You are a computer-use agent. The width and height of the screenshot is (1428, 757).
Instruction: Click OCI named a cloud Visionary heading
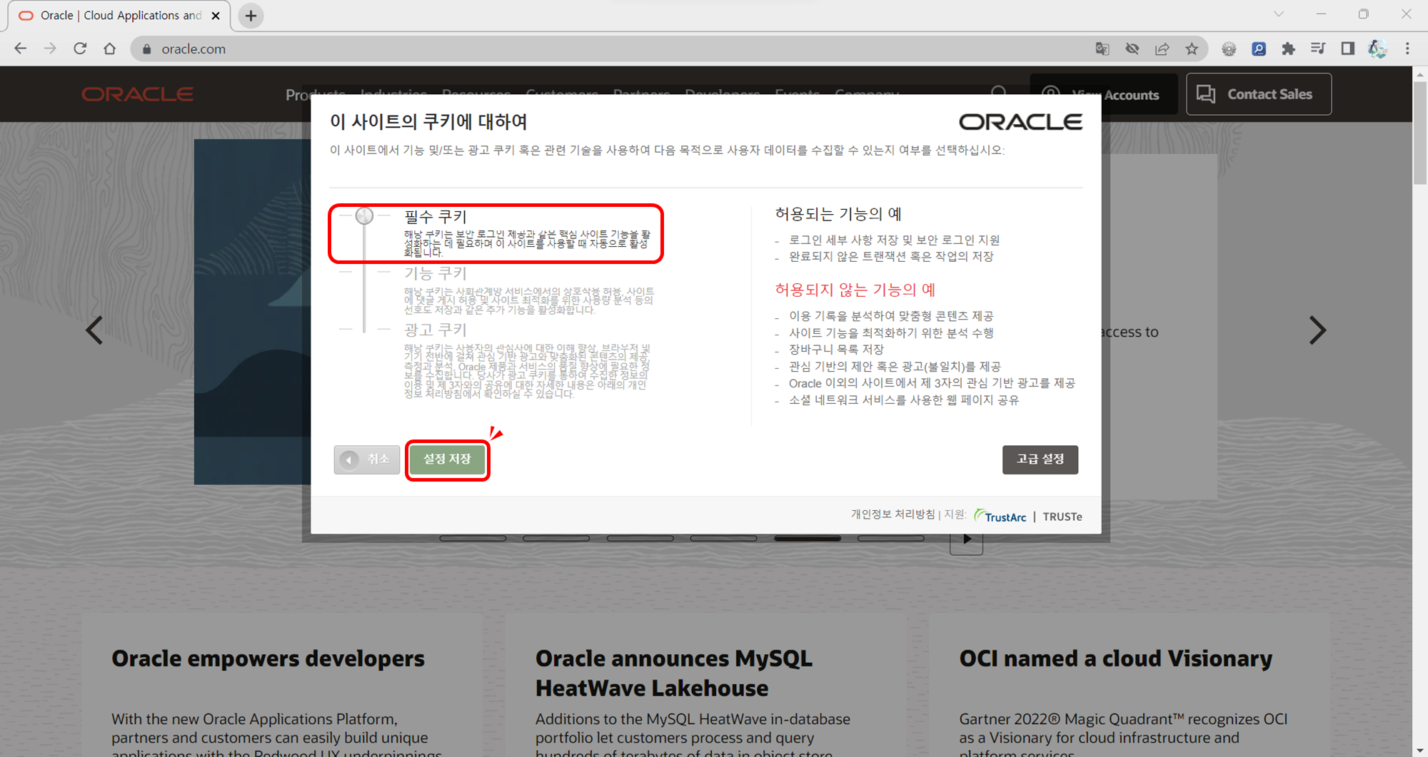[1116, 659]
